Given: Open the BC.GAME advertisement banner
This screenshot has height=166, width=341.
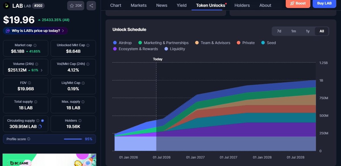Looking at the screenshot, I should click(49, 160).
